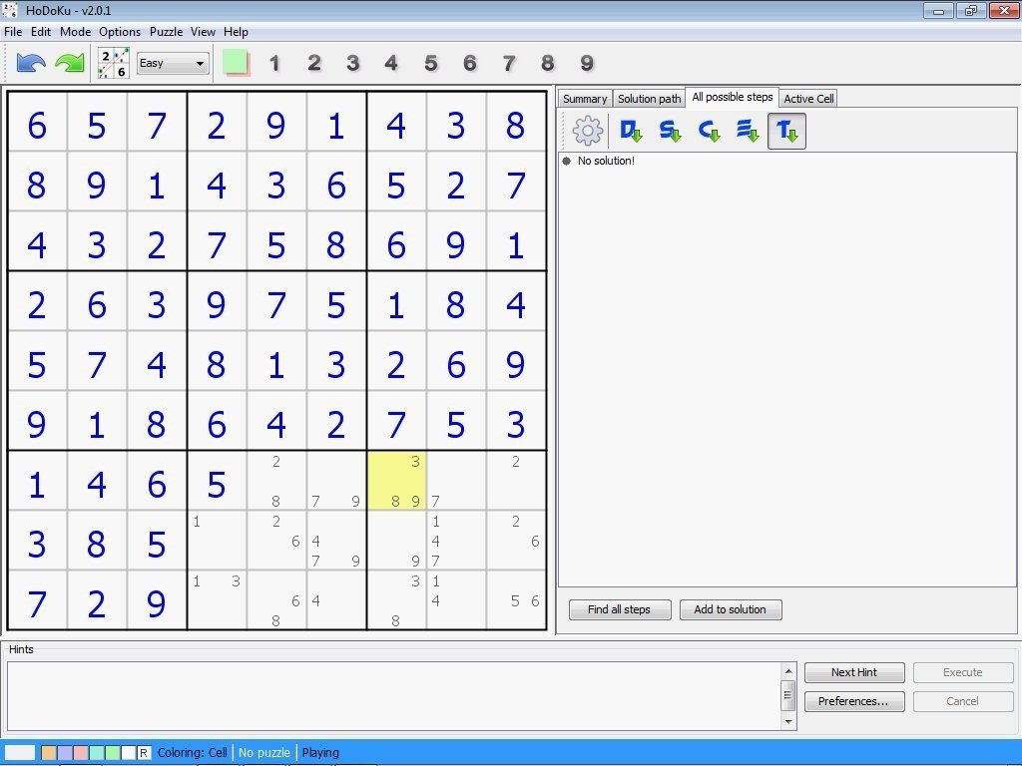Click the new puzzle grid icon
The image size is (1022, 766).
[x=114, y=63]
